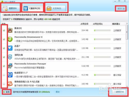The height and width of the screenshot is (97, 129).
Task: Click the C盘软件 blue C icon
Action: click(x=26, y=8)
